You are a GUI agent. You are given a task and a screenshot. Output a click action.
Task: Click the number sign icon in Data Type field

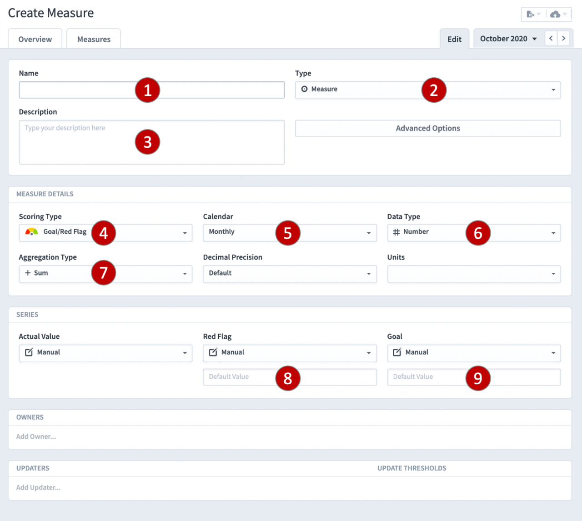point(396,232)
